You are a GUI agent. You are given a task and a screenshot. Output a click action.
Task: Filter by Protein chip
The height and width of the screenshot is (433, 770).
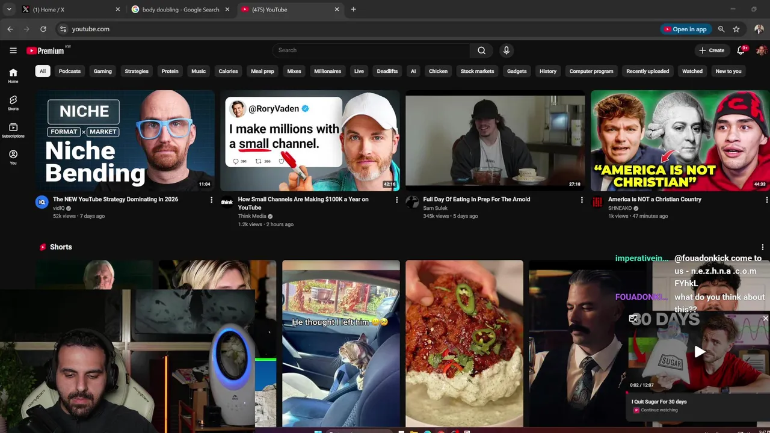point(170,71)
